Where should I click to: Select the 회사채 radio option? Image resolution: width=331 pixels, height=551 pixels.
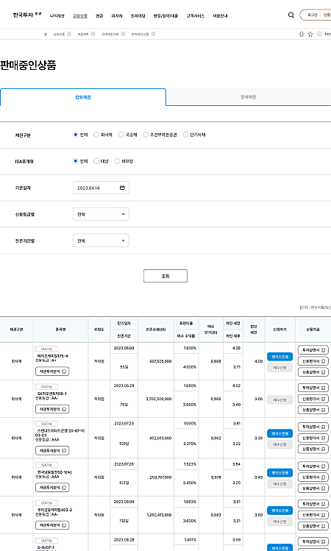(96, 135)
